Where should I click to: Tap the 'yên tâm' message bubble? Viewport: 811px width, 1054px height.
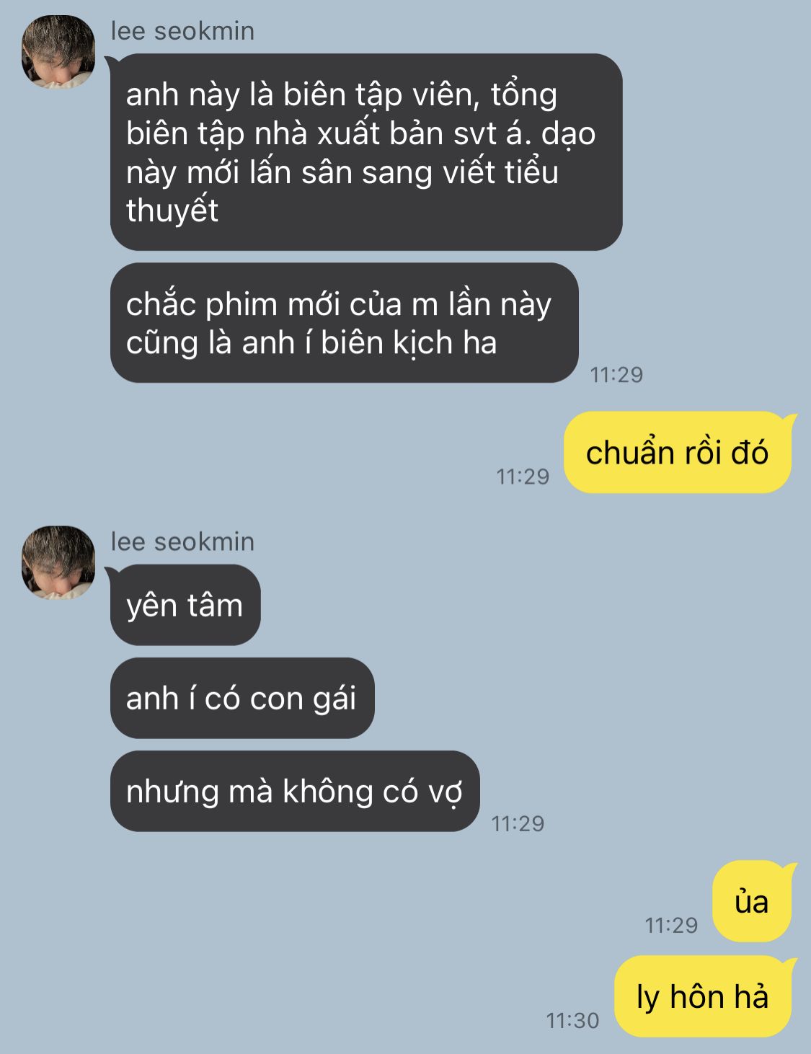click(x=185, y=605)
